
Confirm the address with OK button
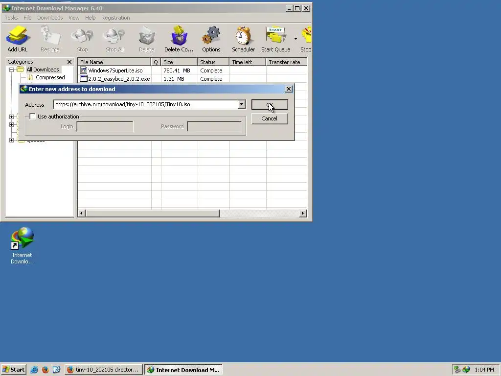pos(270,105)
